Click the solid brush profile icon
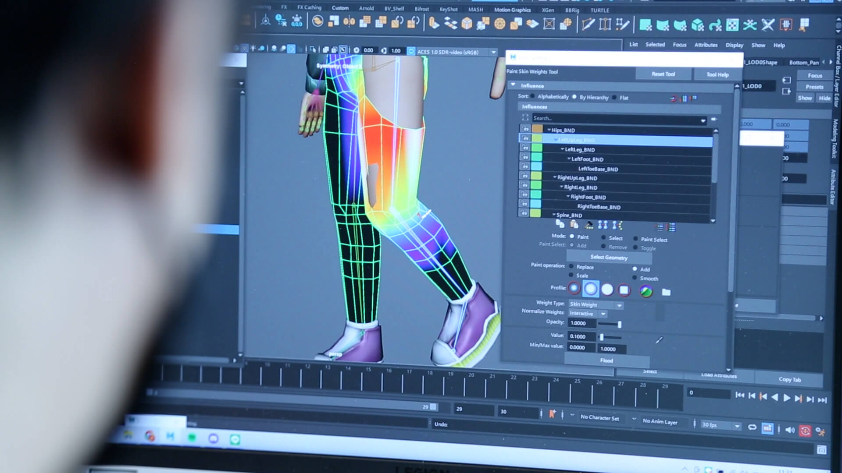This screenshot has width=842, height=473. [607, 289]
